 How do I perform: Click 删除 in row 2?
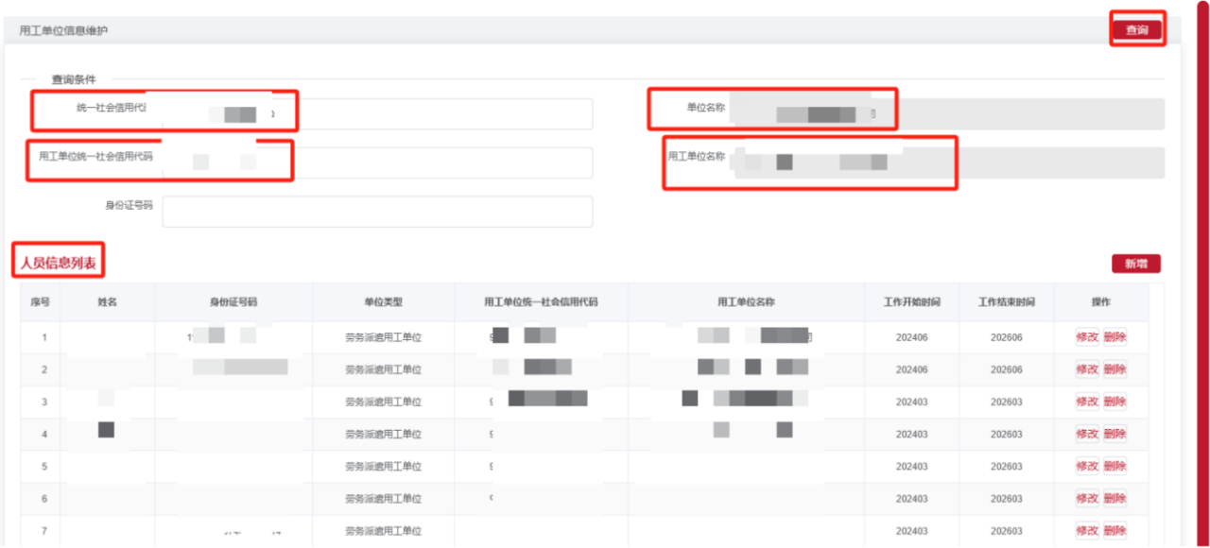pos(1115,369)
